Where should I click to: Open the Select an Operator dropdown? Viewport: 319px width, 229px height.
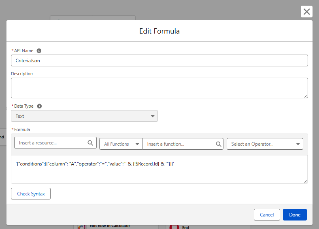(265, 144)
